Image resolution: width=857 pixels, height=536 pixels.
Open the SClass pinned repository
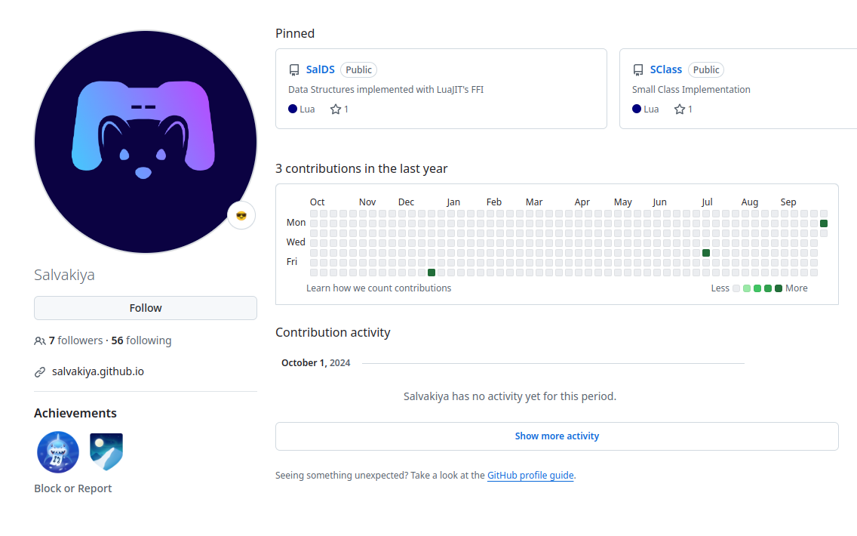click(x=665, y=69)
